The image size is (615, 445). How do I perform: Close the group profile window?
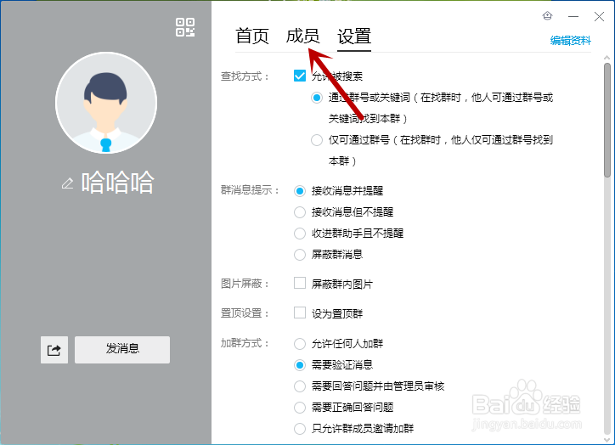click(599, 16)
